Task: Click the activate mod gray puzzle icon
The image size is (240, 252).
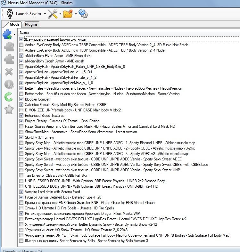Action: point(9,47)
